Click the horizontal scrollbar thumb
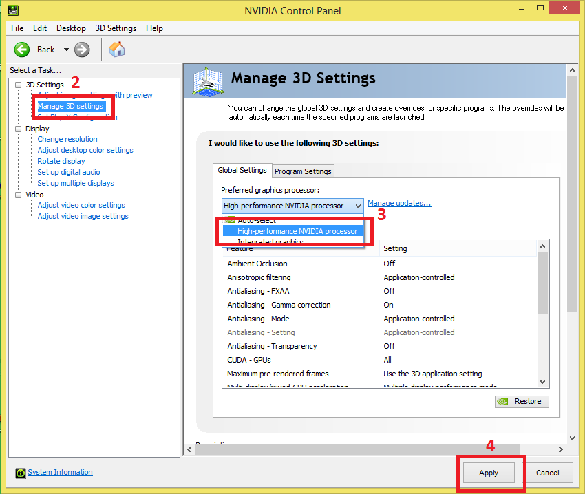 (358, 450)
